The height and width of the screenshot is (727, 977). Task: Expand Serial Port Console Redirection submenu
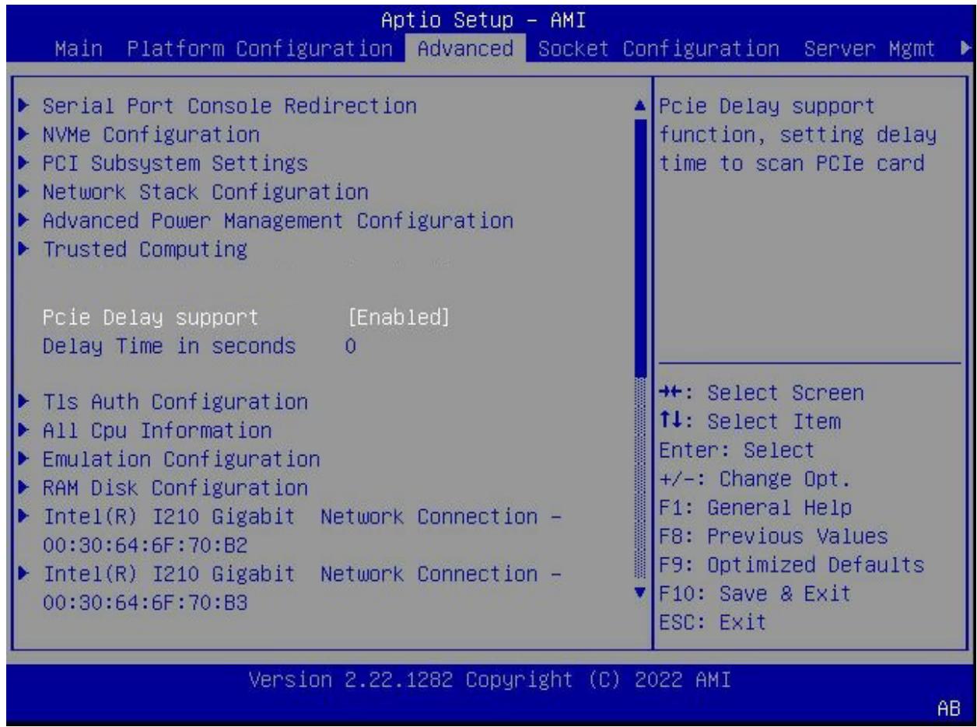(x=229, y=106)
